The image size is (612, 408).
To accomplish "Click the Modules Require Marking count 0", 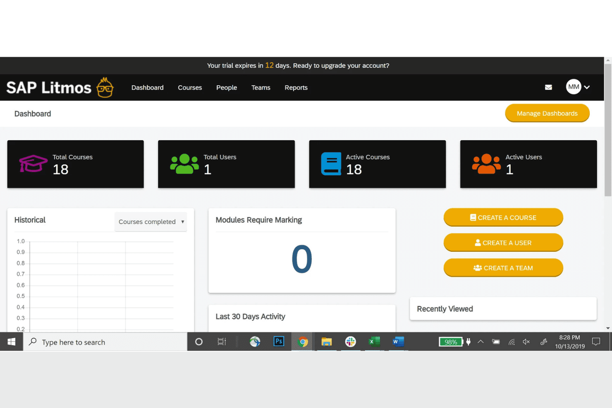I will point(302,259).
